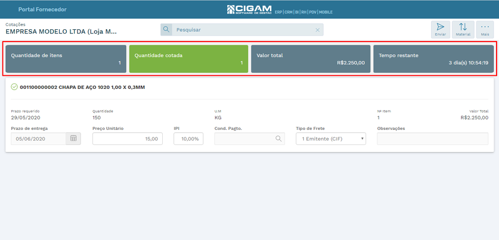Select the Valor total card
This screenshot has width=499, height=240.
(x=311, y=59)
